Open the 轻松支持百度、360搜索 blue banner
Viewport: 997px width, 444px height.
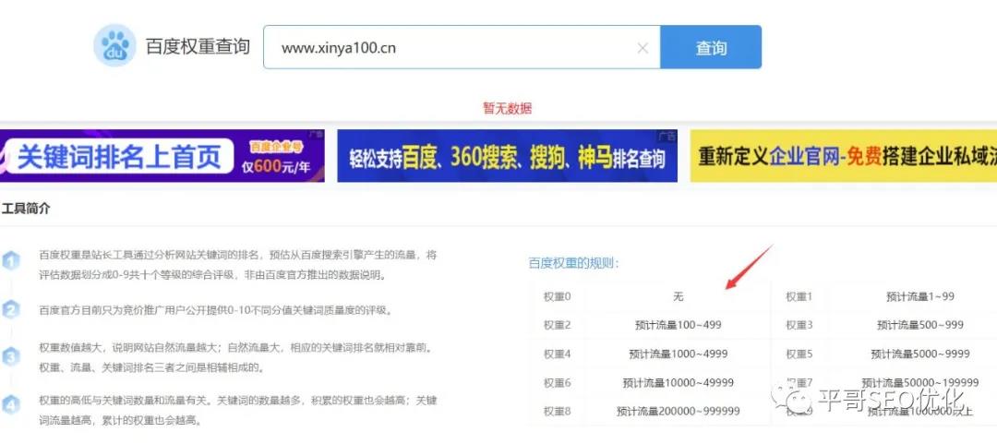click(x=507, y=156)
